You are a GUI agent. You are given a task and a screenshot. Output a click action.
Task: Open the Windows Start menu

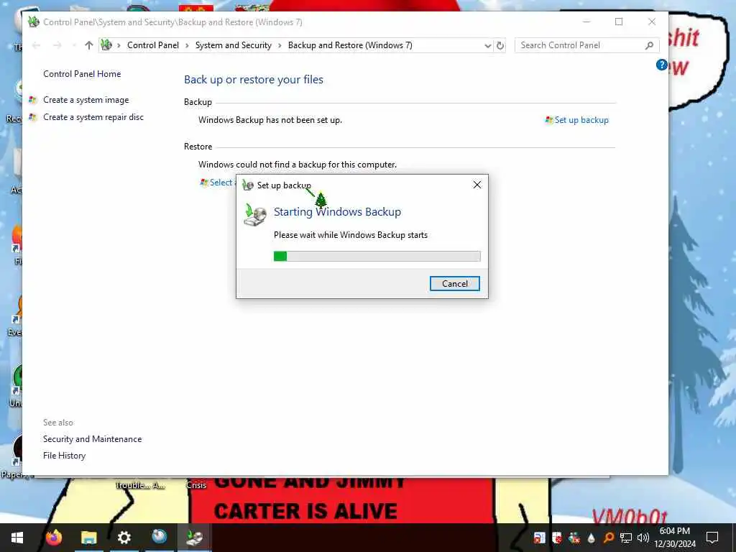[x=17, y=538]
